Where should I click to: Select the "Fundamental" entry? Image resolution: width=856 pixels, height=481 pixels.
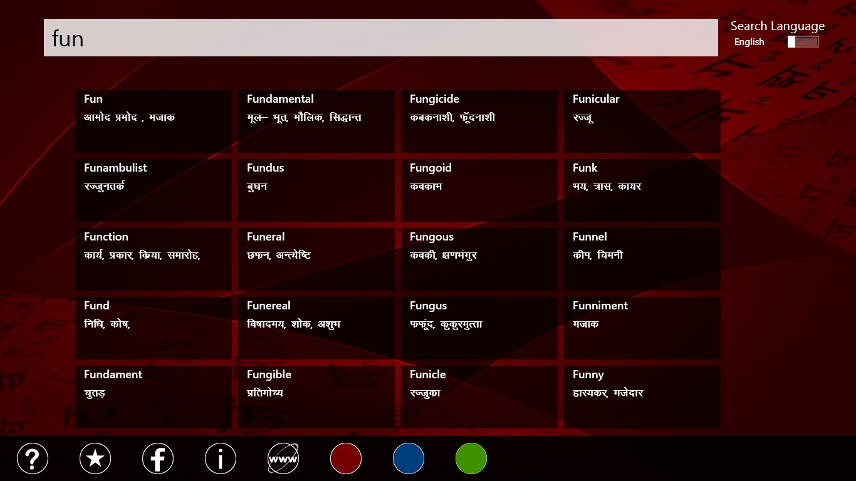(x=316, y=121)
